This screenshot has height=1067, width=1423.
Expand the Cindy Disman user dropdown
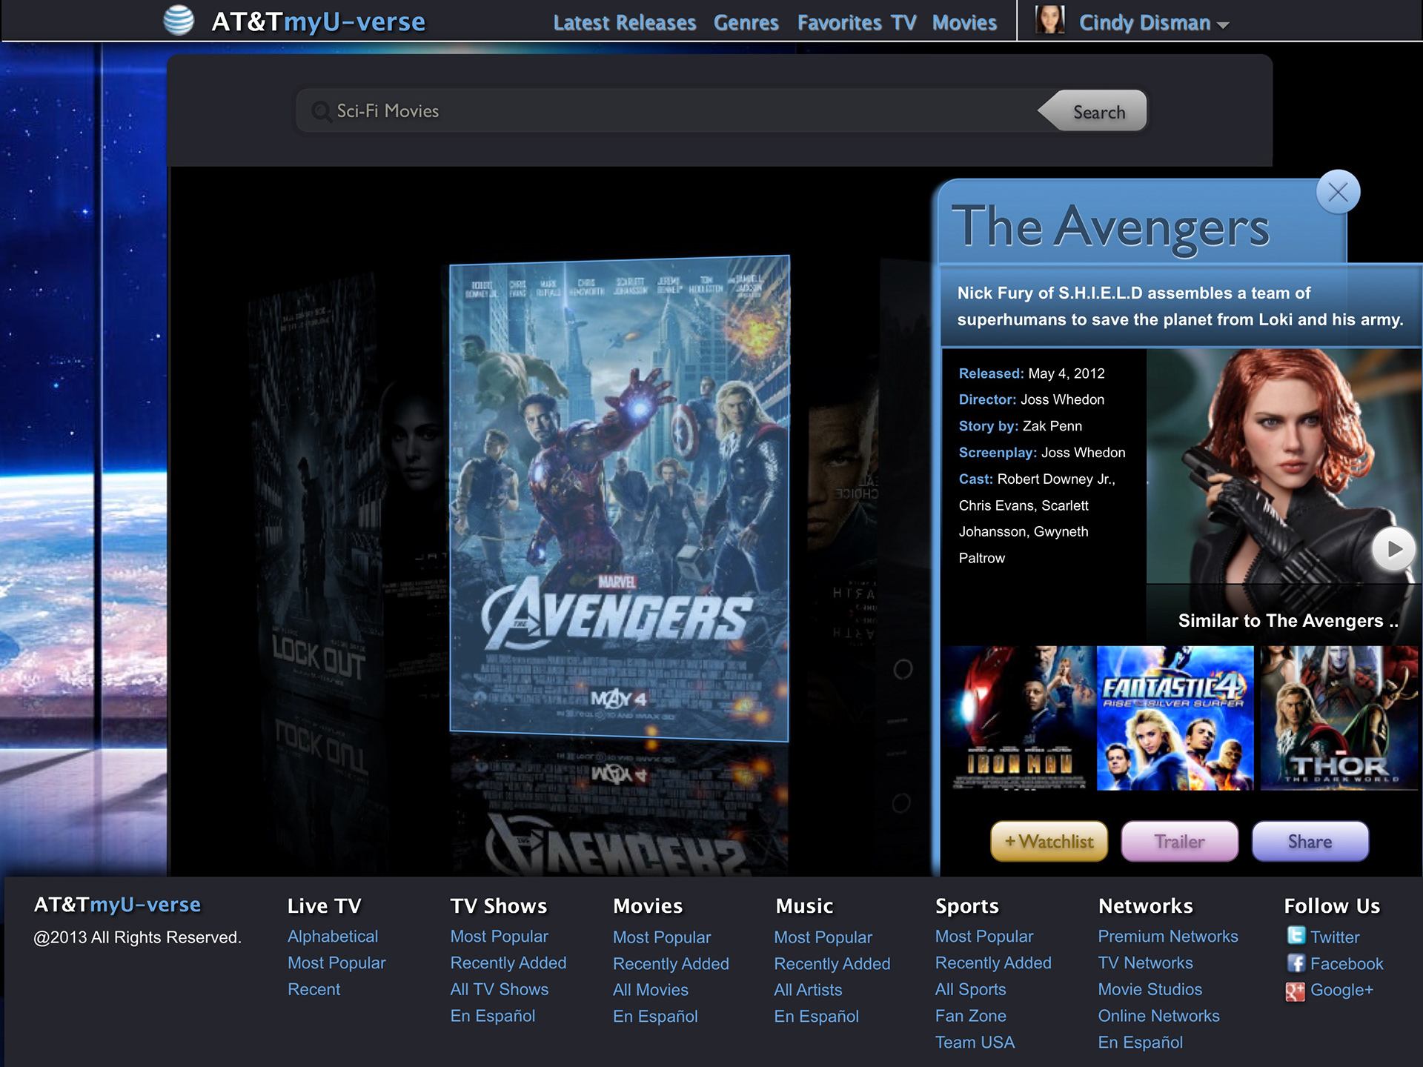point(1223,25)
